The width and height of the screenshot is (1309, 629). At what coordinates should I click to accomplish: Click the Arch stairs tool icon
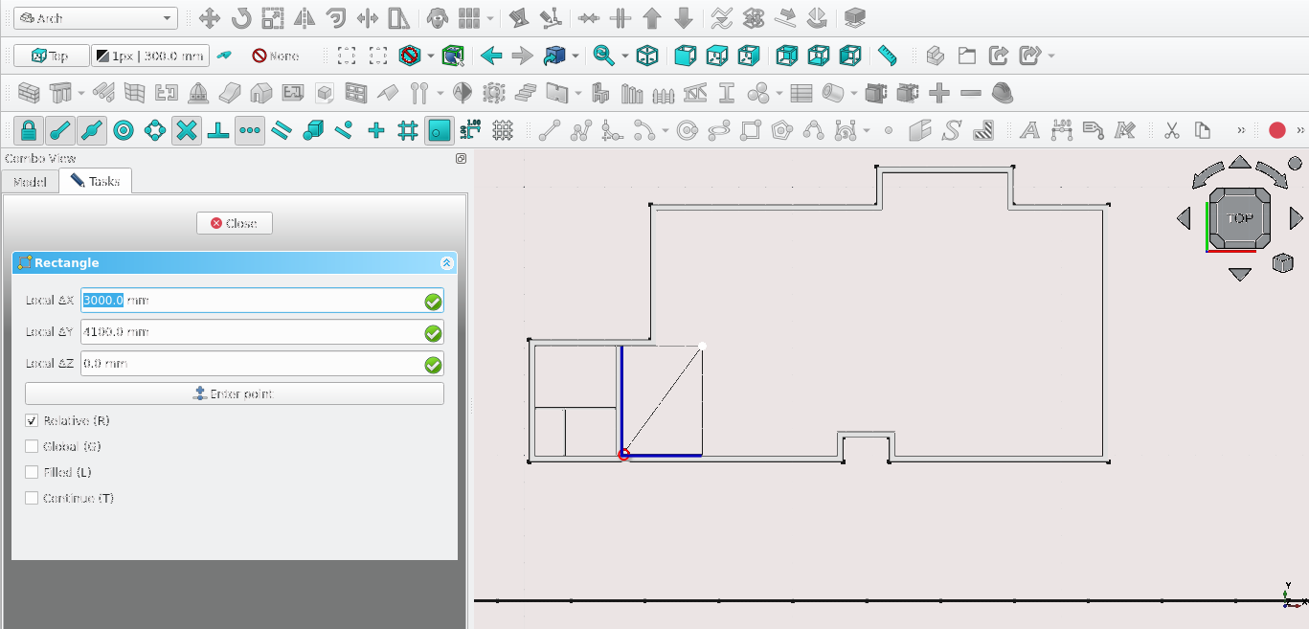pos(526,94)
